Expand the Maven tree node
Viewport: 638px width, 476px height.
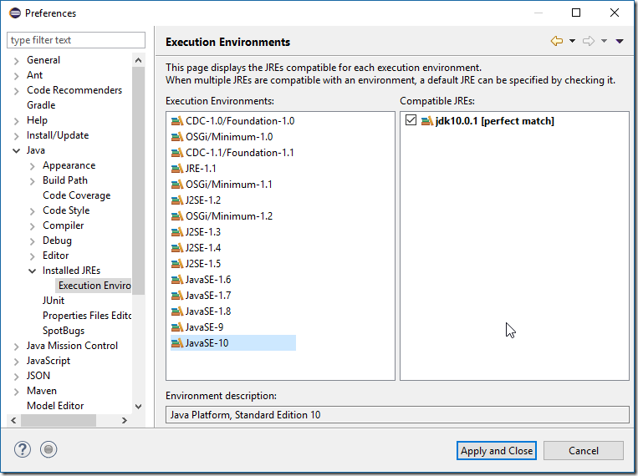[x=16, y=392]
